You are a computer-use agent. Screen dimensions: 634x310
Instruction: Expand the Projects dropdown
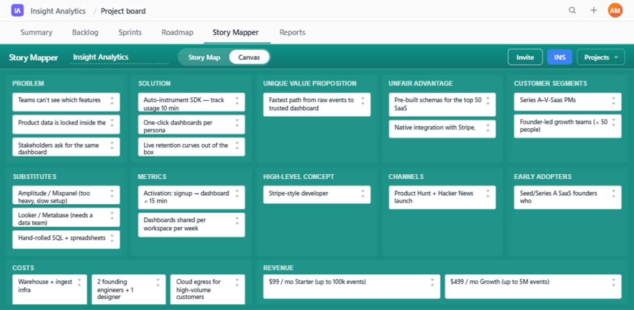[601, 57]
